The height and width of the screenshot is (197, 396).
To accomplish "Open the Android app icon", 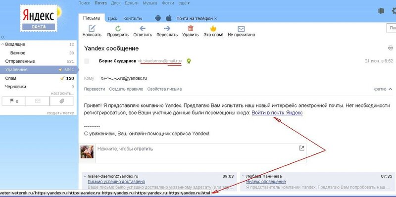I will coord(158,18).
